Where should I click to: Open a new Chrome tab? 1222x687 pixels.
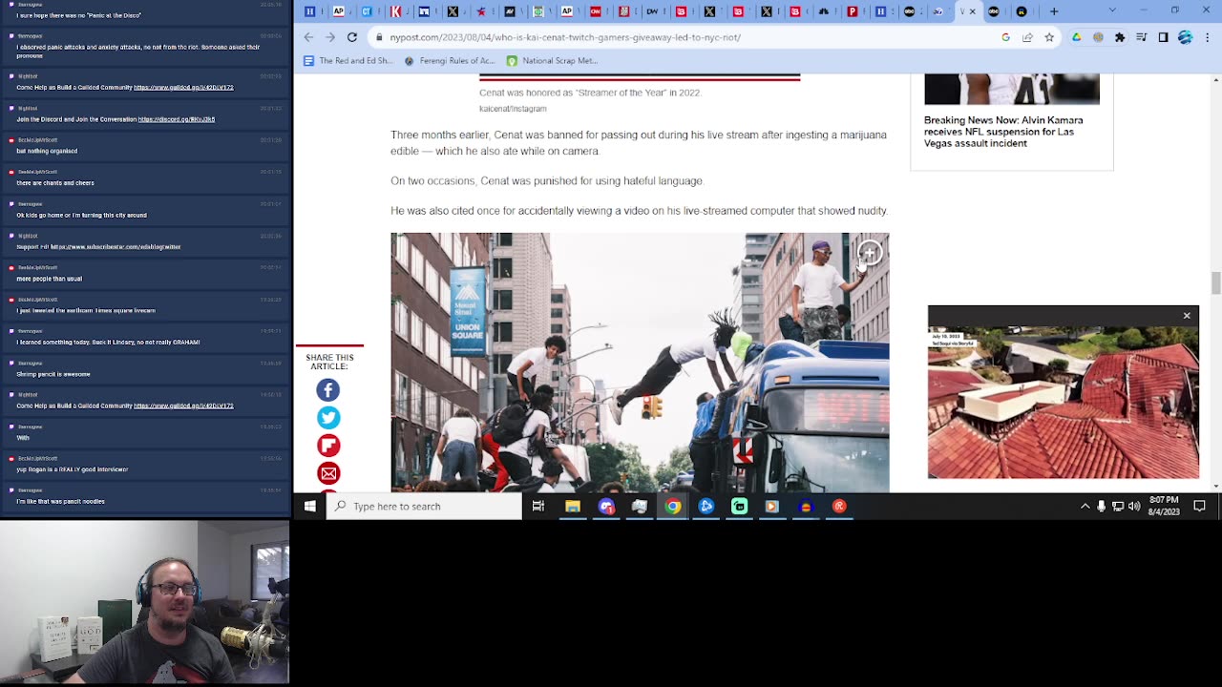click(x=1054, y=11)
